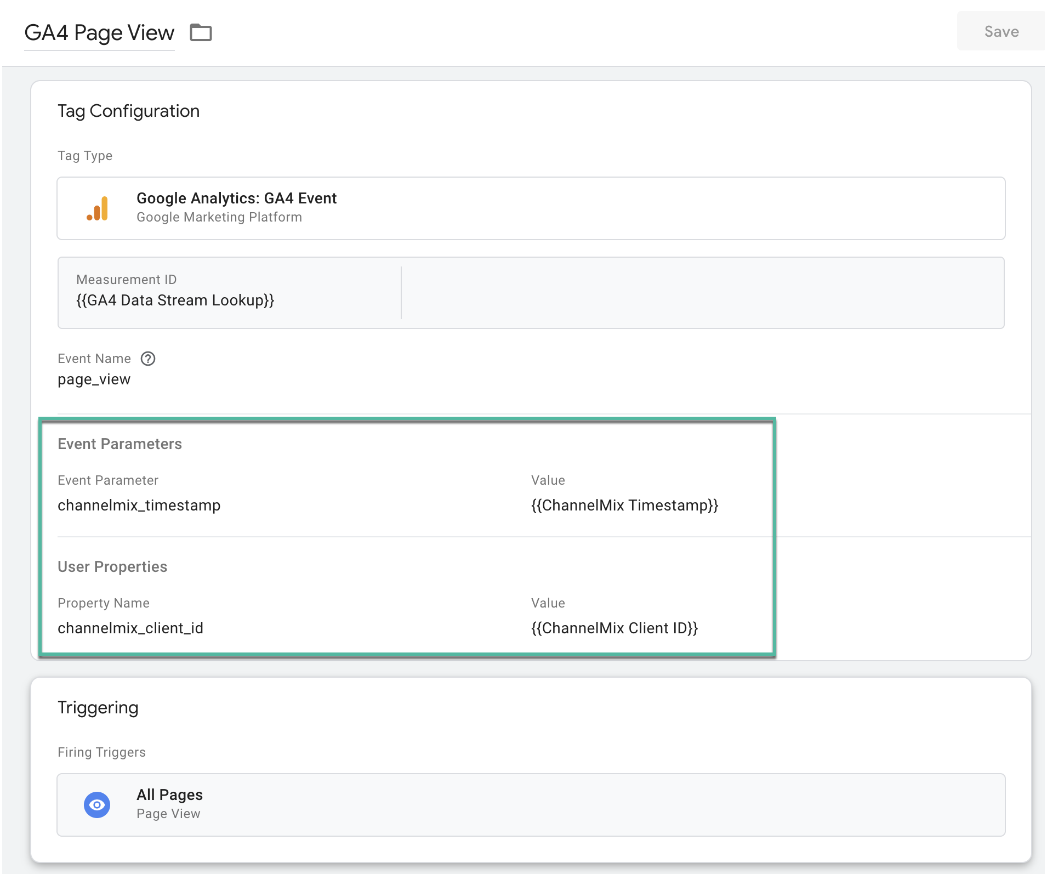Click the Google Marketing Platform subtitle

[x=219, y=217]
